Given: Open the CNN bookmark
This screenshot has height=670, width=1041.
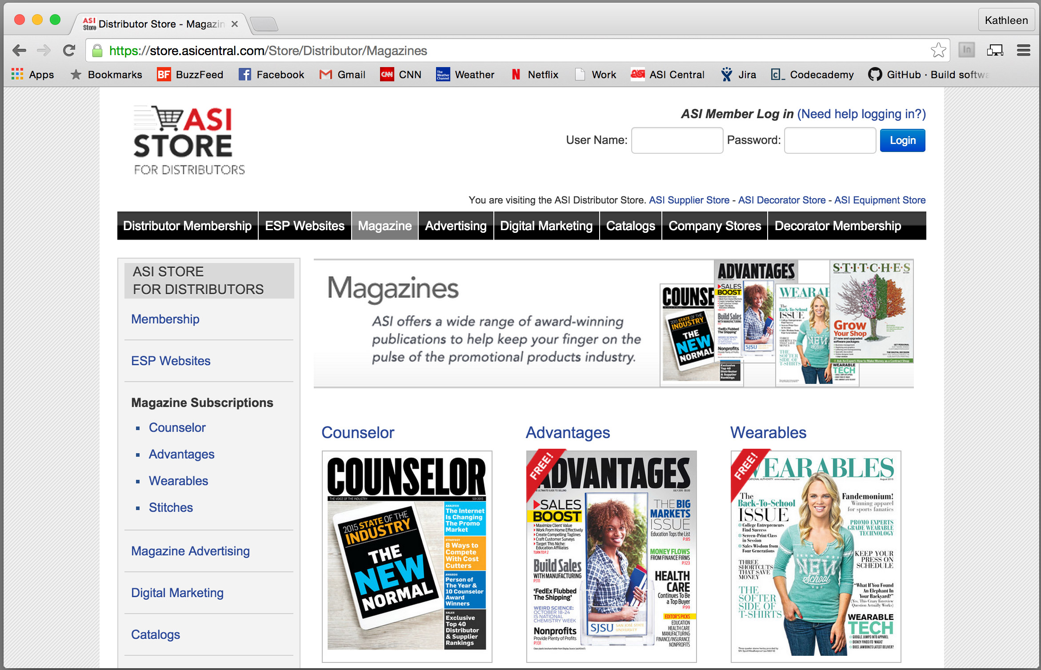Looking at the screenshot, I should tap(400, 75).
